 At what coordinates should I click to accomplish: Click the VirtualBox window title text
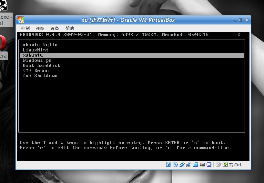128,20
